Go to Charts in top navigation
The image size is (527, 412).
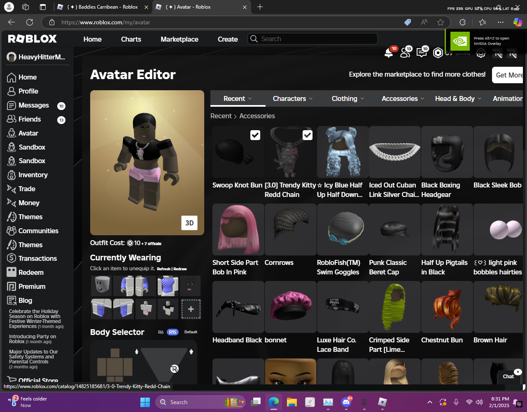(131, 39)
